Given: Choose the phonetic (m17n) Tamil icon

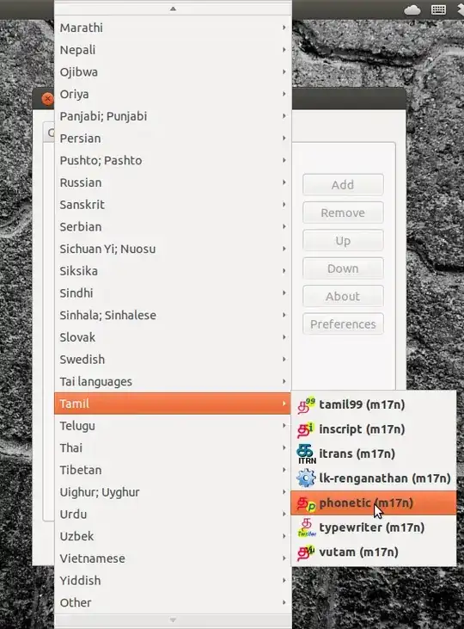Looking at the screenshot, I should (x=306, y=503).
